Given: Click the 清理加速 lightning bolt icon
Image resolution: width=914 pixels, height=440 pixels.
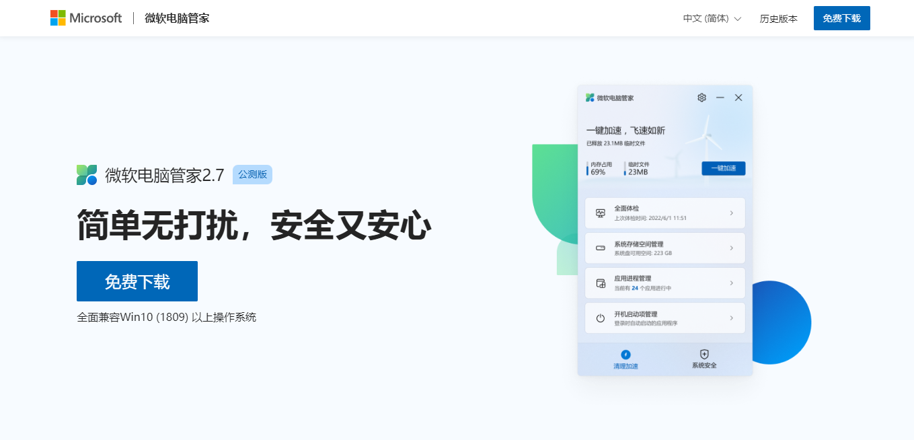Looking at the screenshot, I should [x=625, y=355].
